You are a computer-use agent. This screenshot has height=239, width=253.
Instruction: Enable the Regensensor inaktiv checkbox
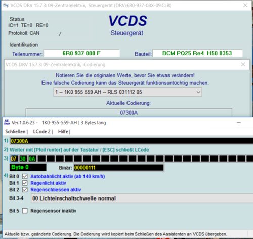pos(25,211)
